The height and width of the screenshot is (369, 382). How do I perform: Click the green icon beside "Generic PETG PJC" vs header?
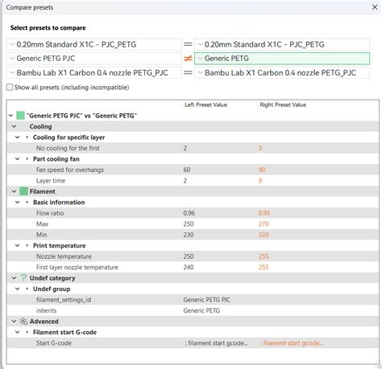(20, 116)
